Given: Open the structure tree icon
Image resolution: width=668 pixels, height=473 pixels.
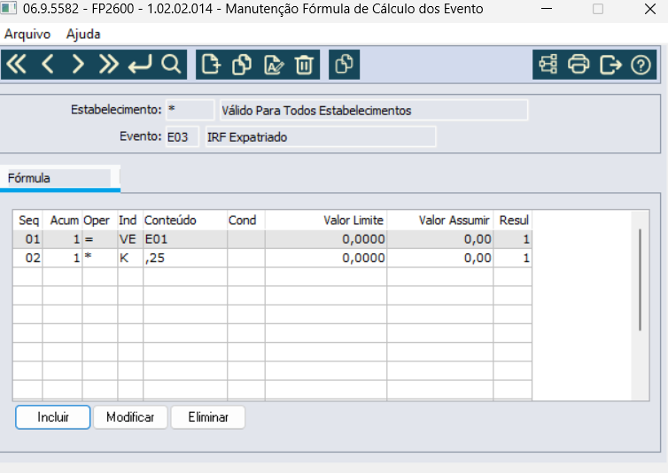Looking at the screenshot, I should coord(548,65).
